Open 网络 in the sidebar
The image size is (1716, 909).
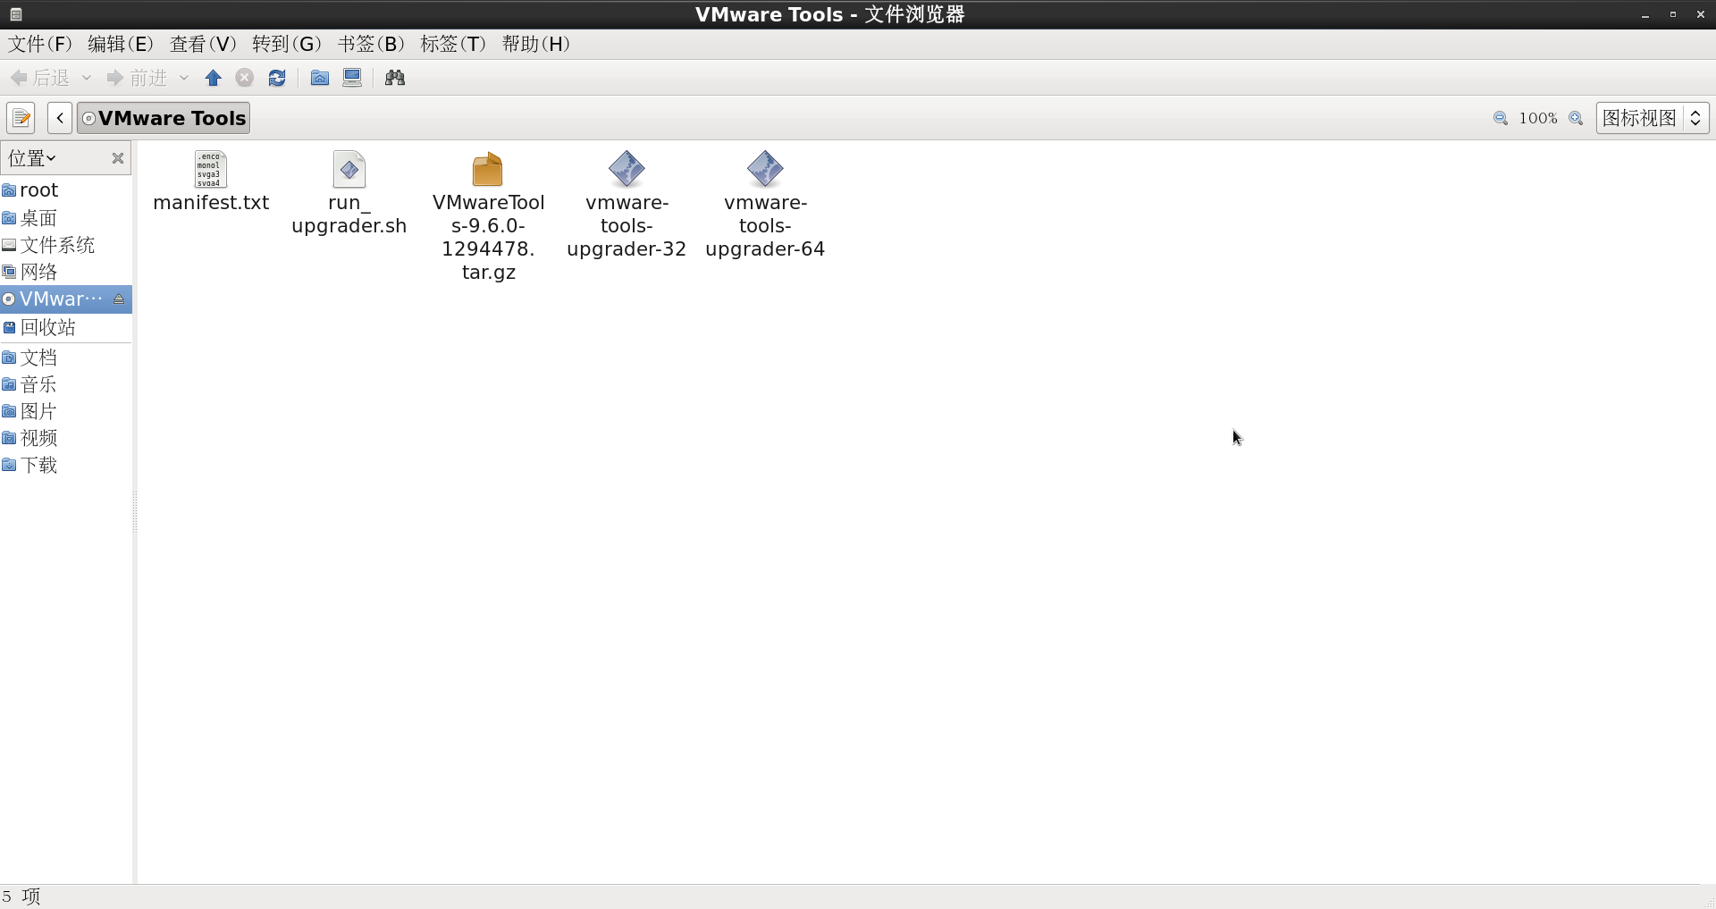click(66, 272)
